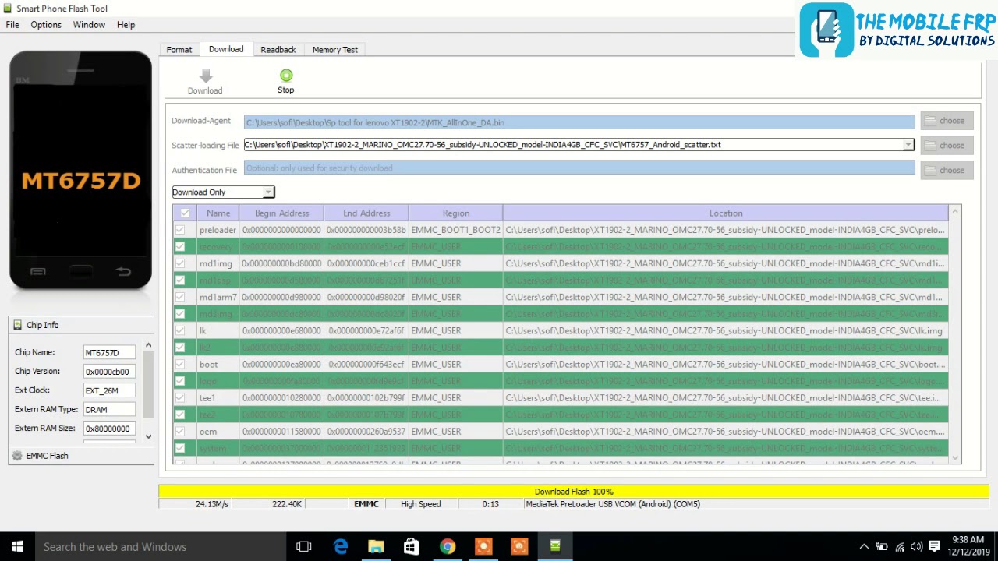The height and width of the screenshot is (561, 998).
Task: Click the Download arrow icon
Action: [205, 76]
